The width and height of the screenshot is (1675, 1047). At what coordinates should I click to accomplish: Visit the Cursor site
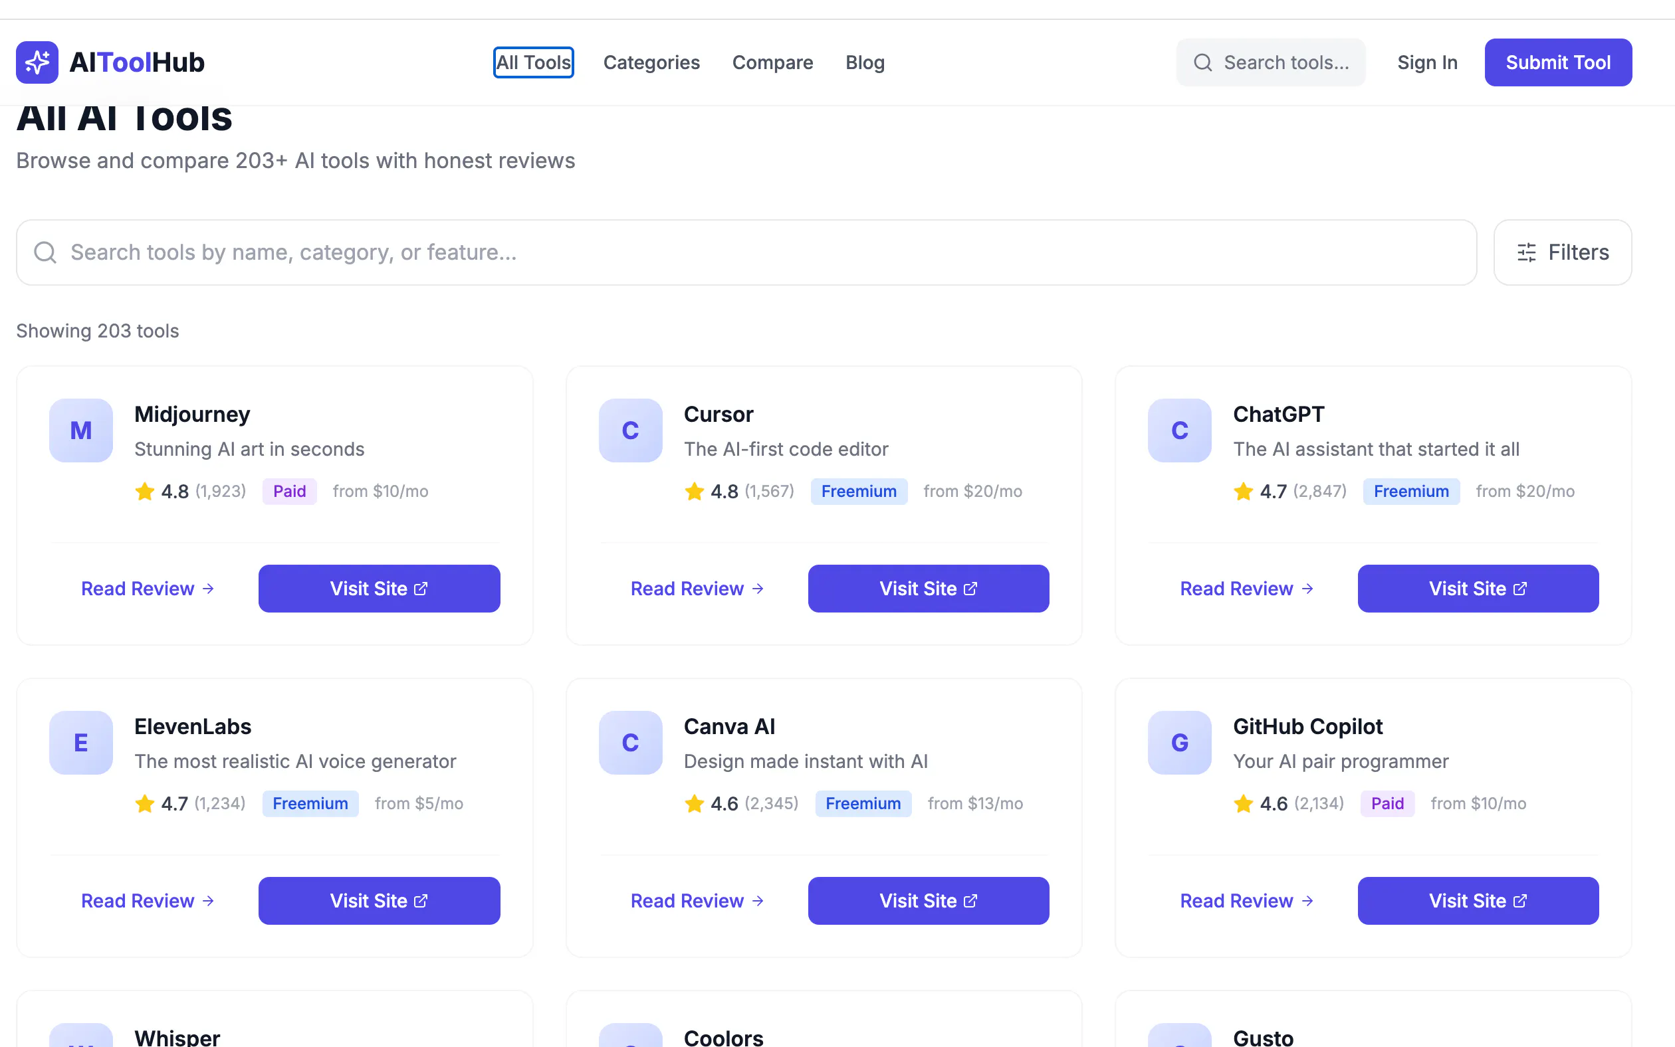click(x=929, y=589)
